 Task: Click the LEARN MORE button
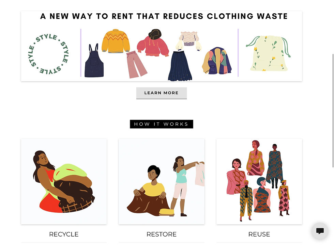[x=162, y=93]
